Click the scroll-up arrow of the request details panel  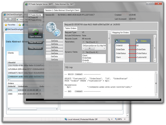coord(109,32)
